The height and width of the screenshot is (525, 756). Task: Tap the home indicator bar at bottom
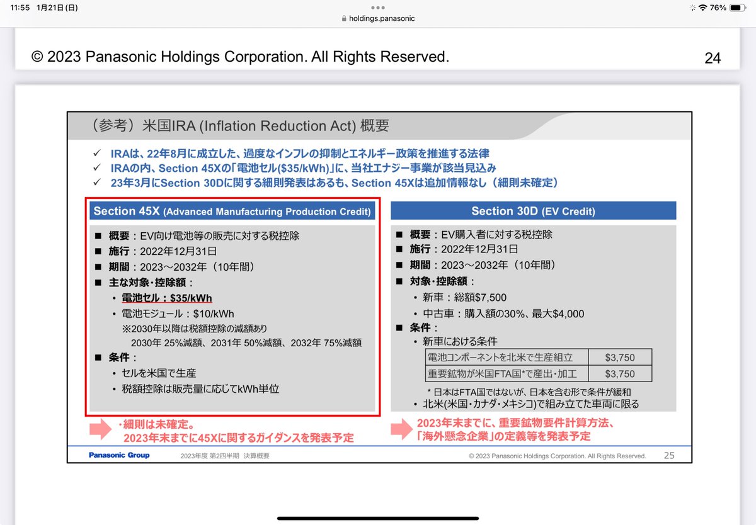pyautogui.click(x=378, y=519)
